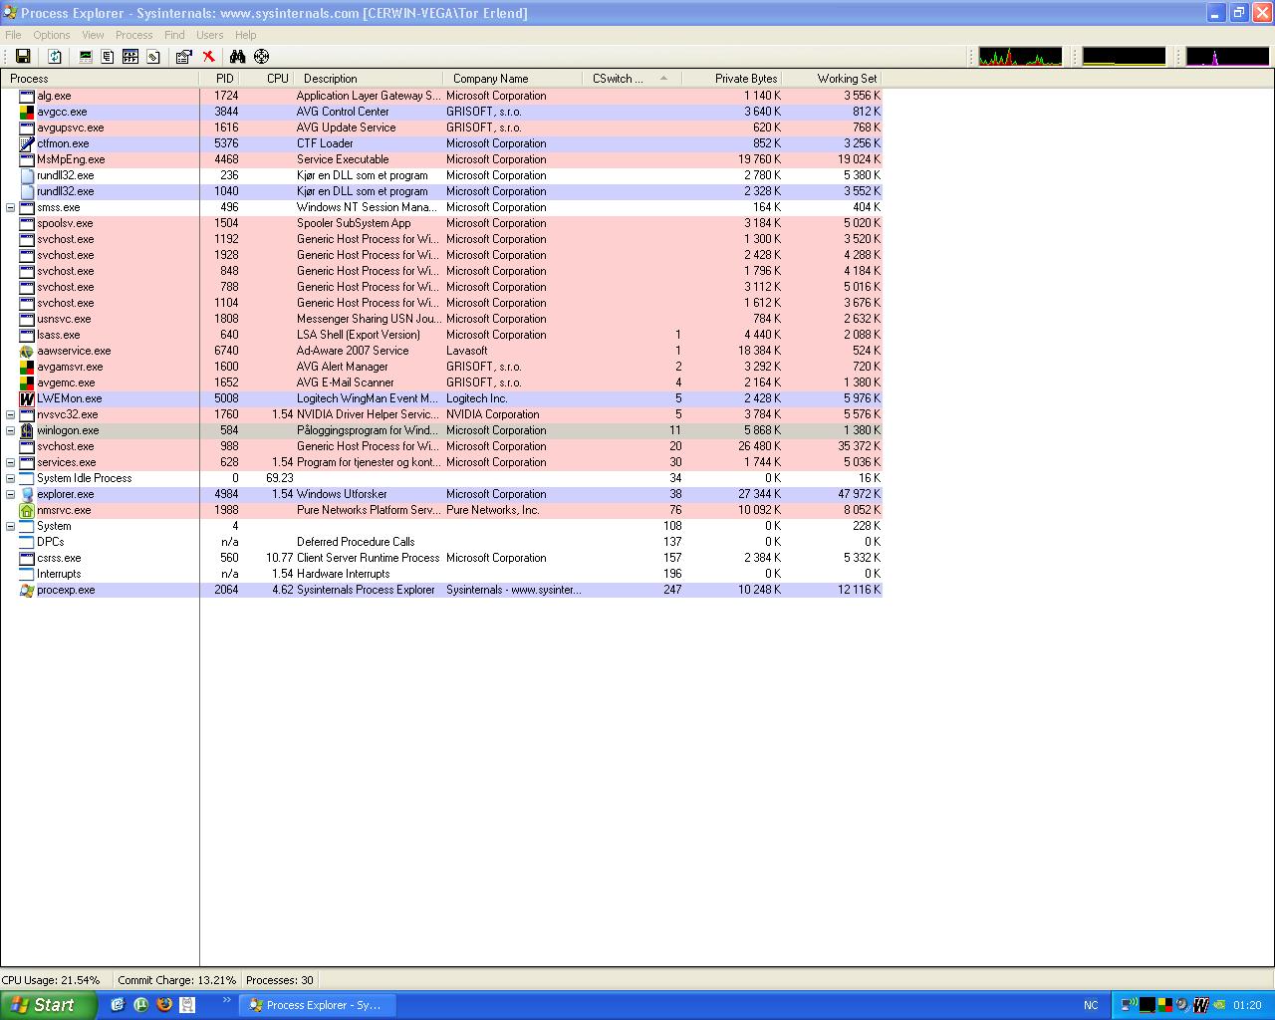This screenshot has height=1020, width=1275.
Task: Collapse the nvsvc32.exe tree node
Action: [10, 414]
